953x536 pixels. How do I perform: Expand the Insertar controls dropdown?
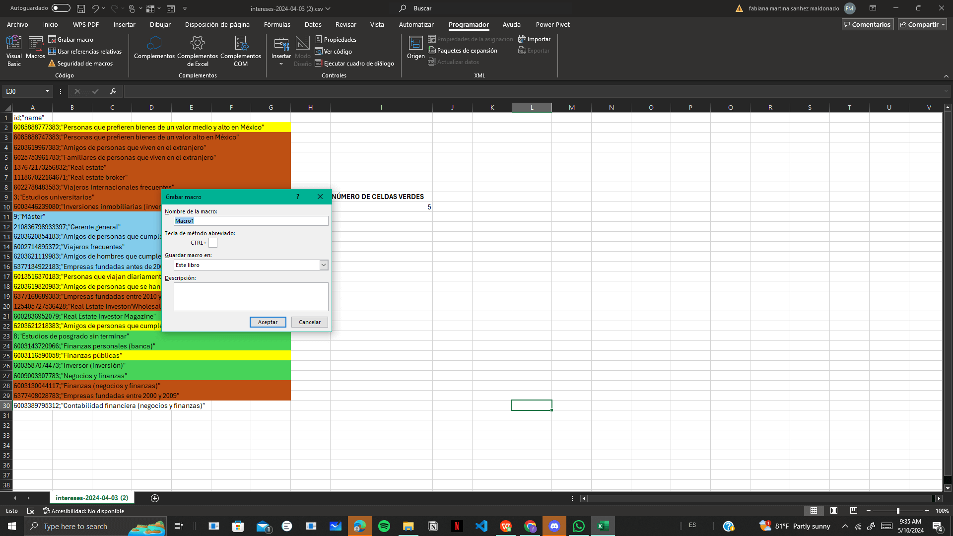[281, 64]
